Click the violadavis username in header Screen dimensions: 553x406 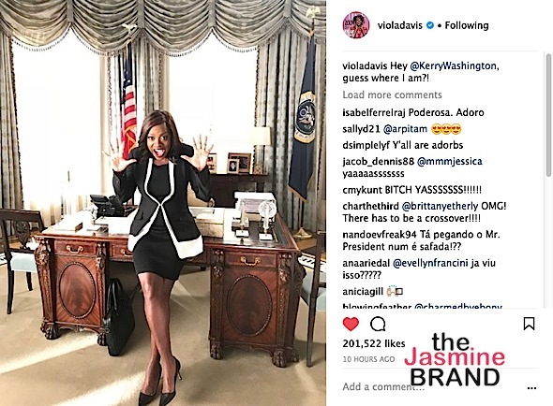tap(400, 25)
